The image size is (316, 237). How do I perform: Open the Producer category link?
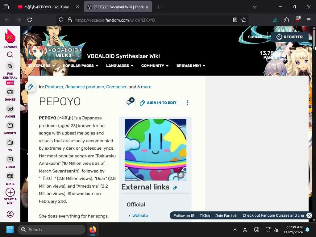54,87
